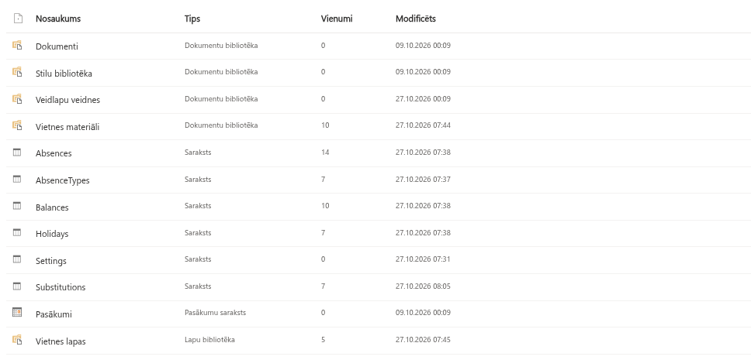
Task: Click modified date 27.10.2026 07:31
Action: (x=423, y=259)
